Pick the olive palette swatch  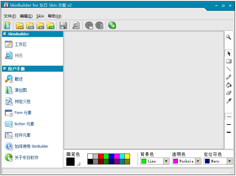pos(127,161)
